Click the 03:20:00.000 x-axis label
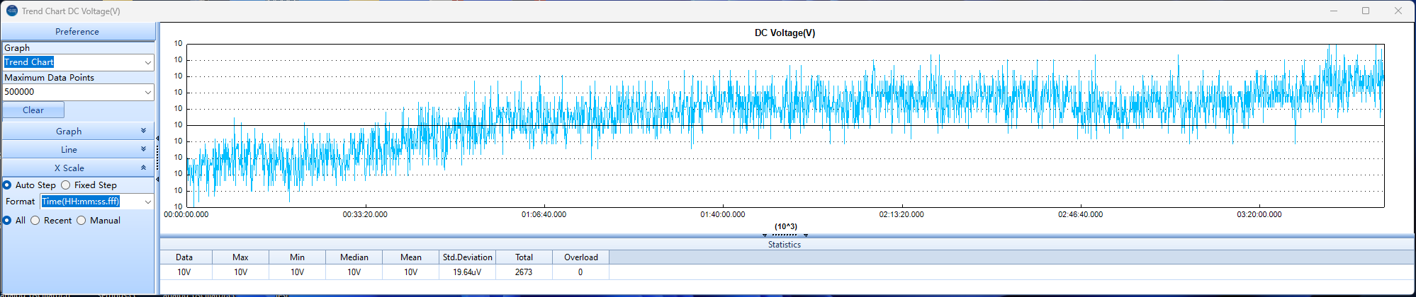 click(1259, 214)
